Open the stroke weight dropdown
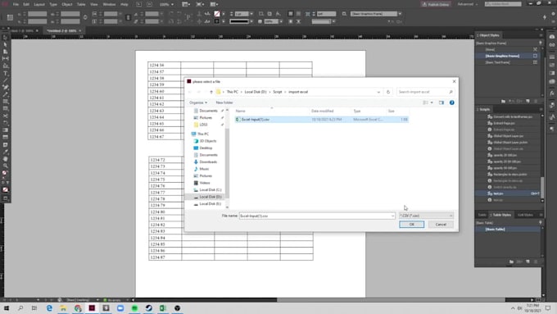This screenshot has width=557, height=314. point(251,14)
